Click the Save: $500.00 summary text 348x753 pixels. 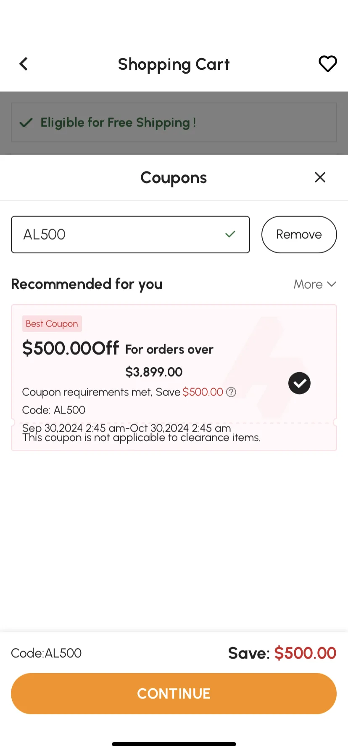tap(282, 653)
